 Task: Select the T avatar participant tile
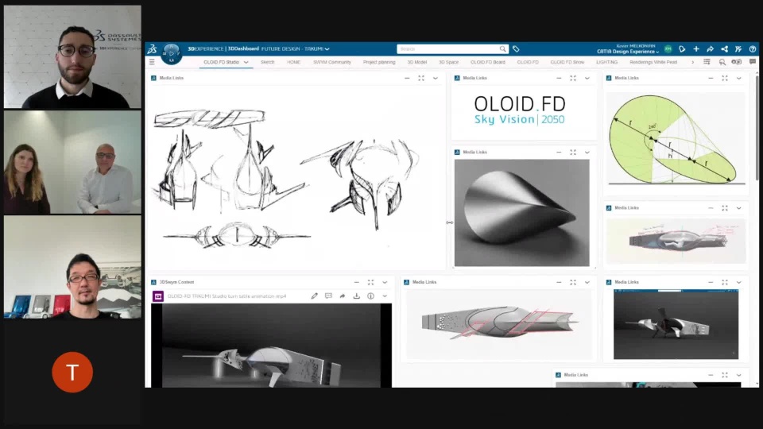click(72, 372)
